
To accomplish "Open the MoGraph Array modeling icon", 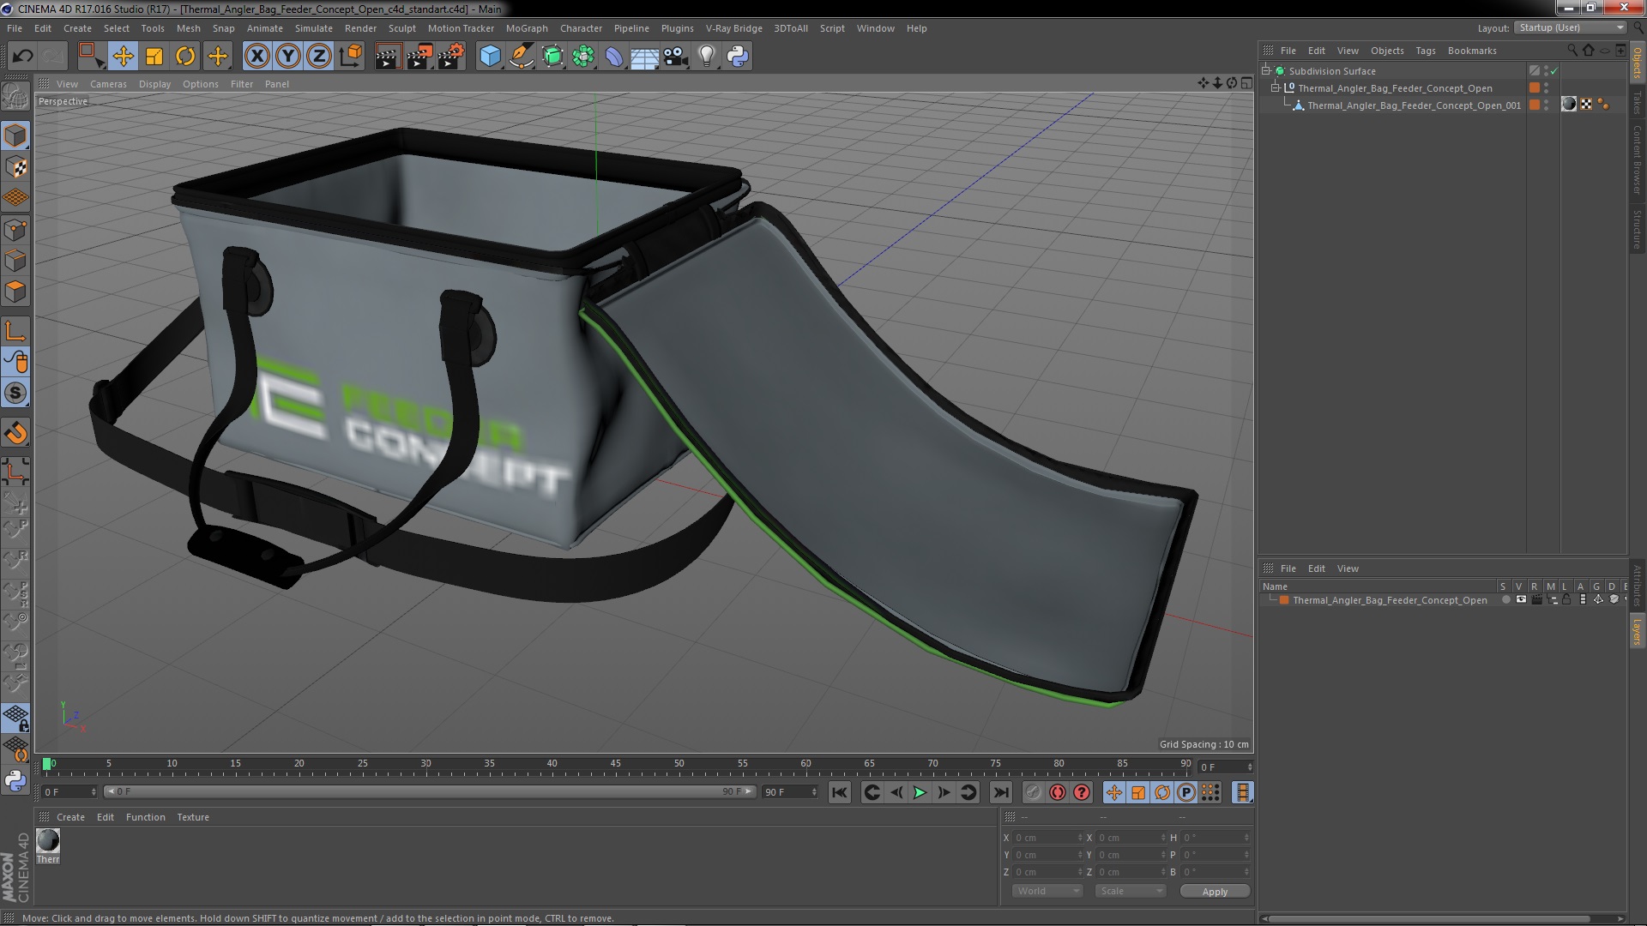I will coord(583,57).
